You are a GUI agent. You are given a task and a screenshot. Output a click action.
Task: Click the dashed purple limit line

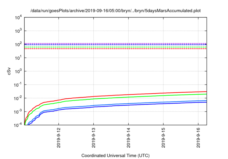[x=115, y=43]
